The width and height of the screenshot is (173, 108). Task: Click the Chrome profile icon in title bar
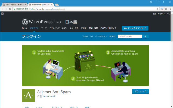pyautogui.click(x=151, y=2)
